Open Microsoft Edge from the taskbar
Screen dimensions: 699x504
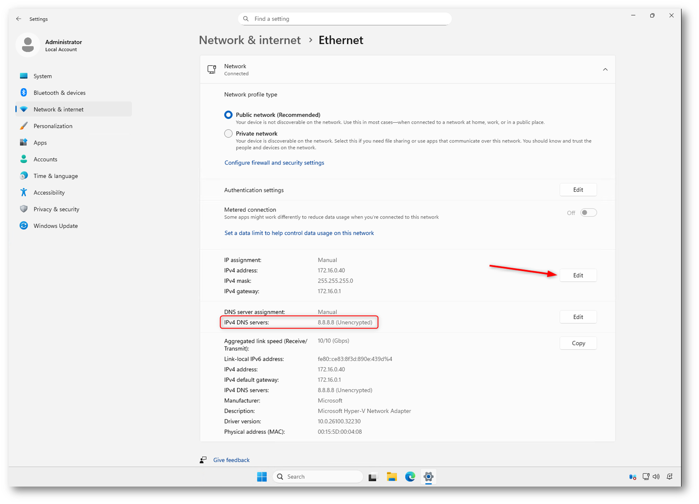tap(410, 477)
